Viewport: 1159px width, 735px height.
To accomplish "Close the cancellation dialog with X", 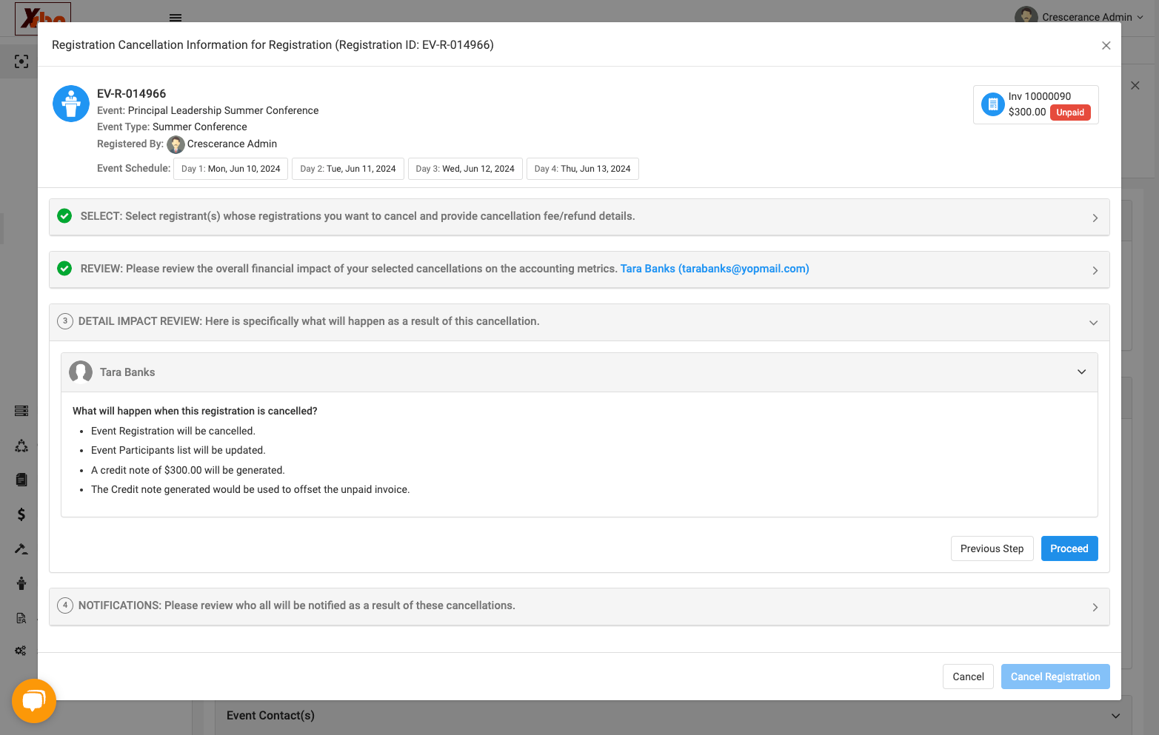I will pyautogui.click(x=1106, y=46).
